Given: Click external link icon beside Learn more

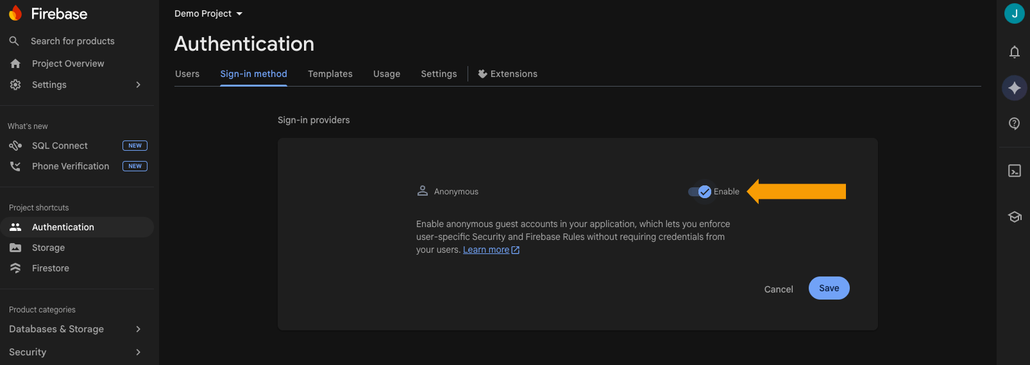Looking at the screenshot, I should coord(516,250).
